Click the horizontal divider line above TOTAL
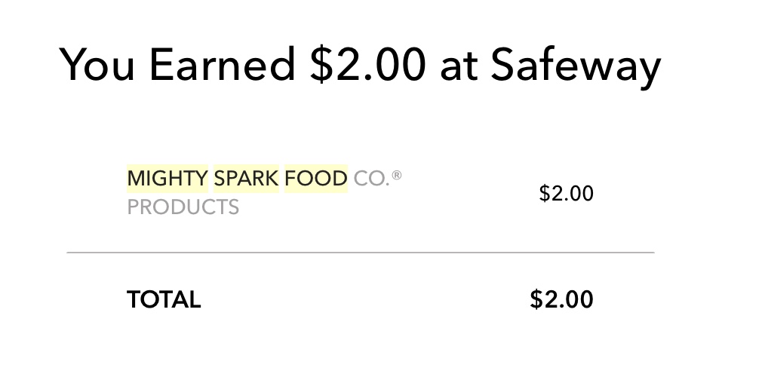Image resolution: width=762 pixels, height=383 pixels. pyautogui.click(x=361, y=253)
